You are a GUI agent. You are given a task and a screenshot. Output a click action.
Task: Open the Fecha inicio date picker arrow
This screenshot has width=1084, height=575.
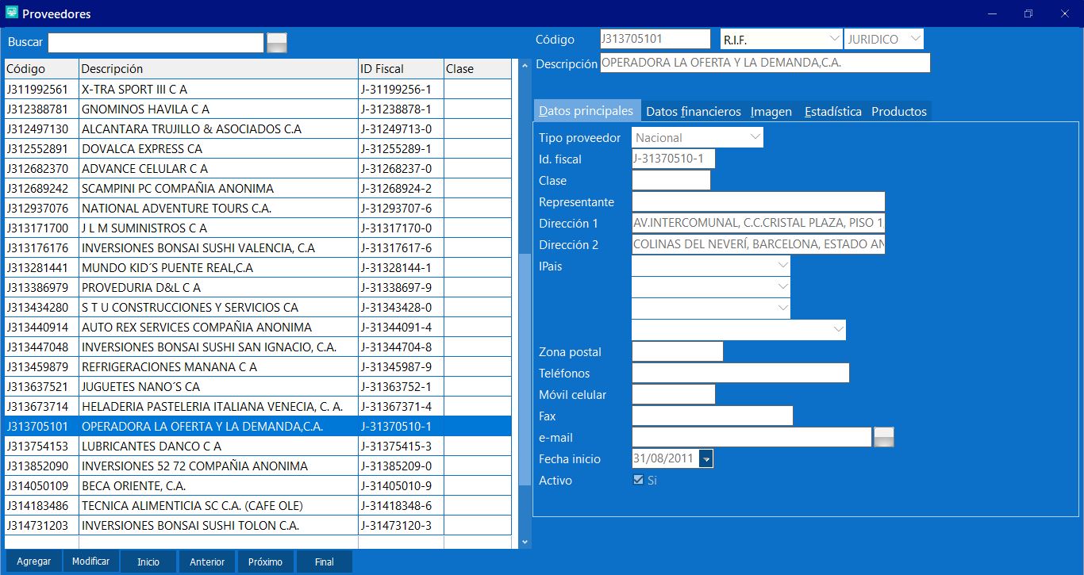point(706,458)
